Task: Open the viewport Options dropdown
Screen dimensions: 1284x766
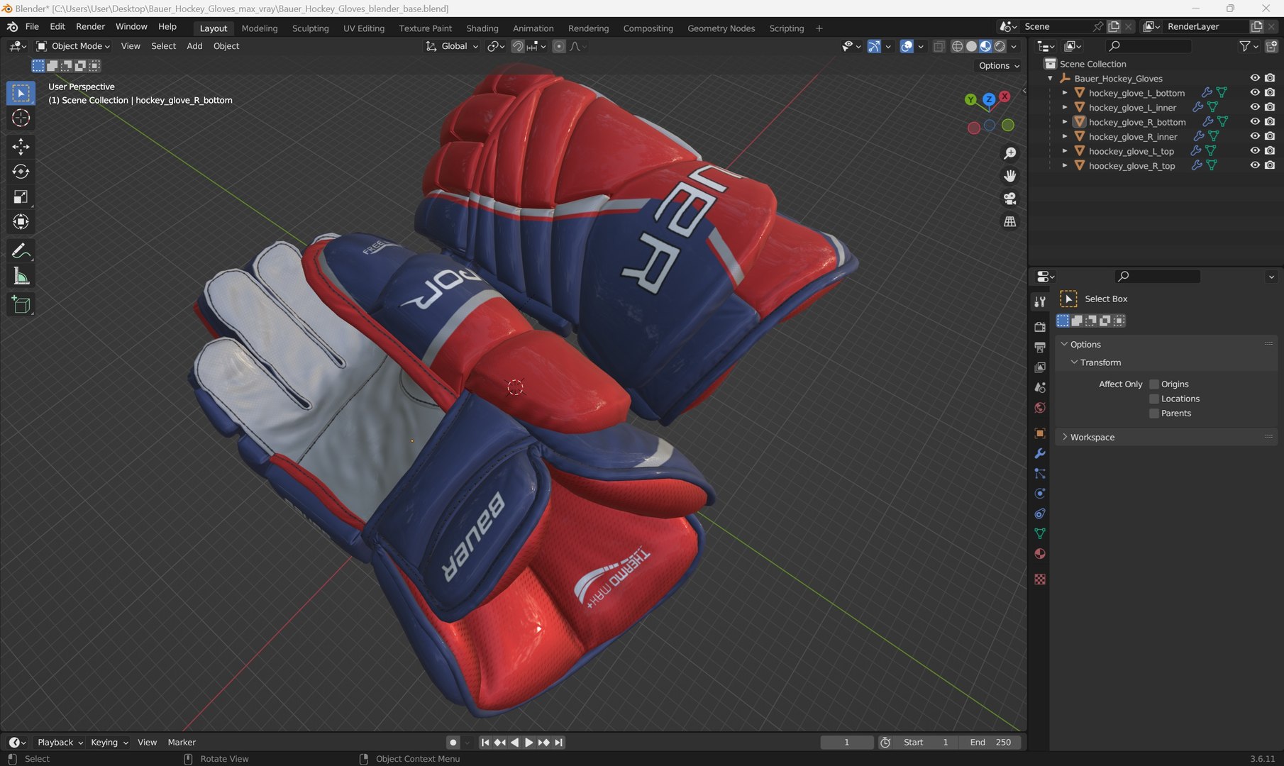Action: (x=999, y=65)
